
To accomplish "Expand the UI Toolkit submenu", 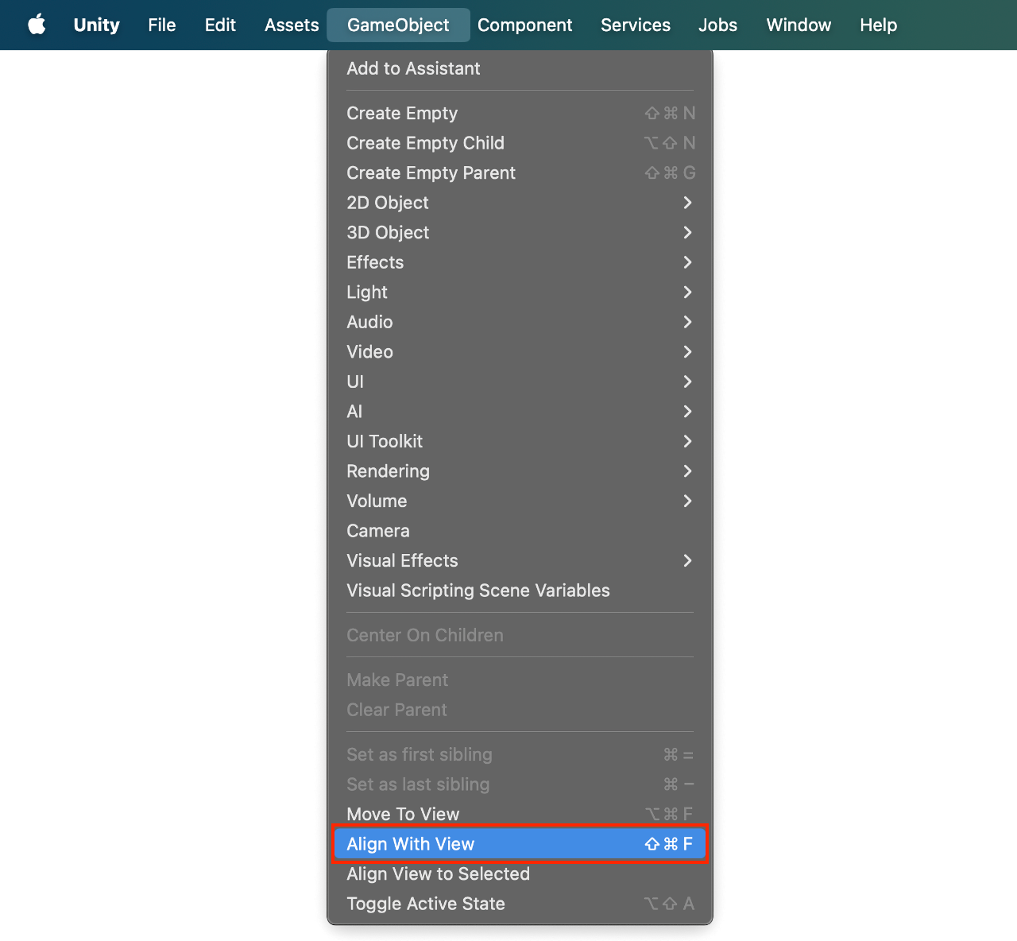I will click(520, 441).
